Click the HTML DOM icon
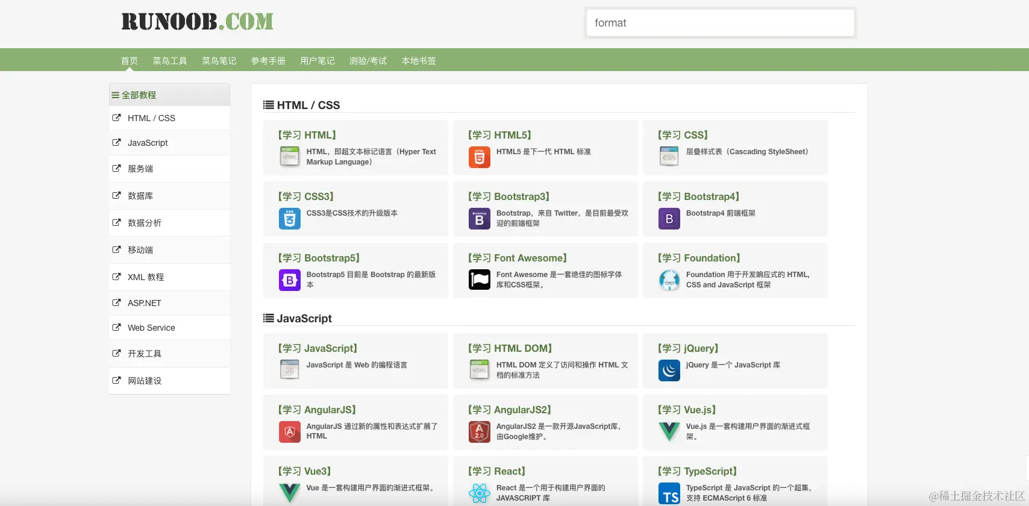The width and height of the screenshot is (1029, 506). click(480, 370)
